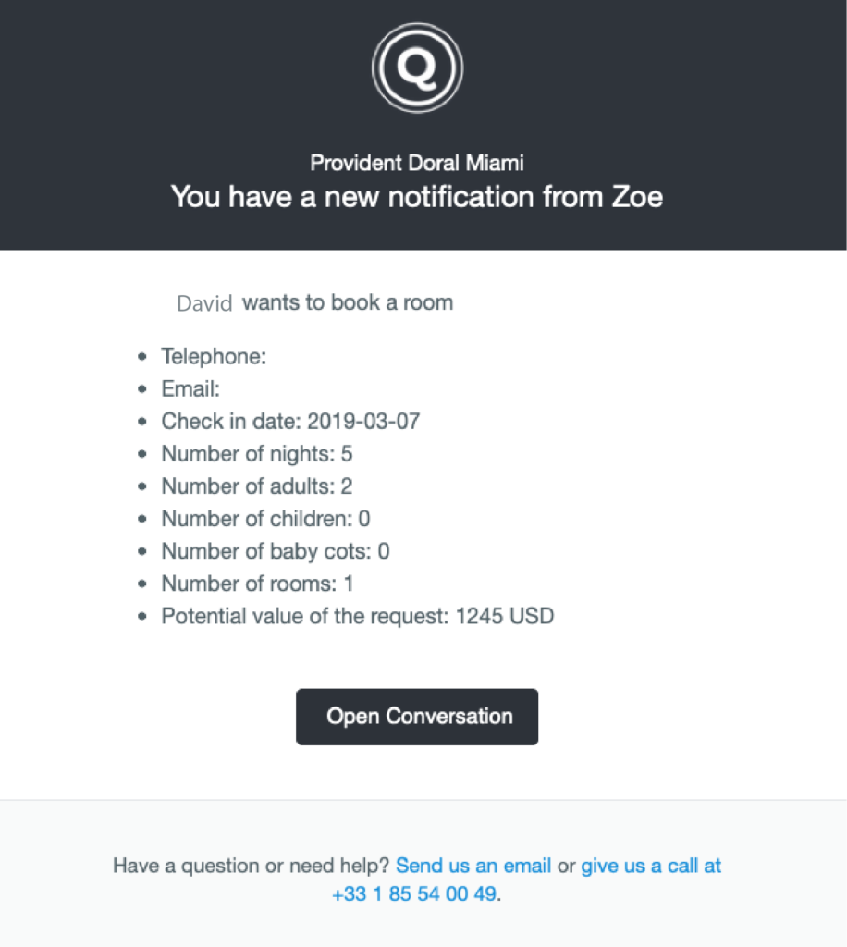The width and height of the screenshot is (847, 947).
Task: Open the conversation with the button
Action: 417,717
